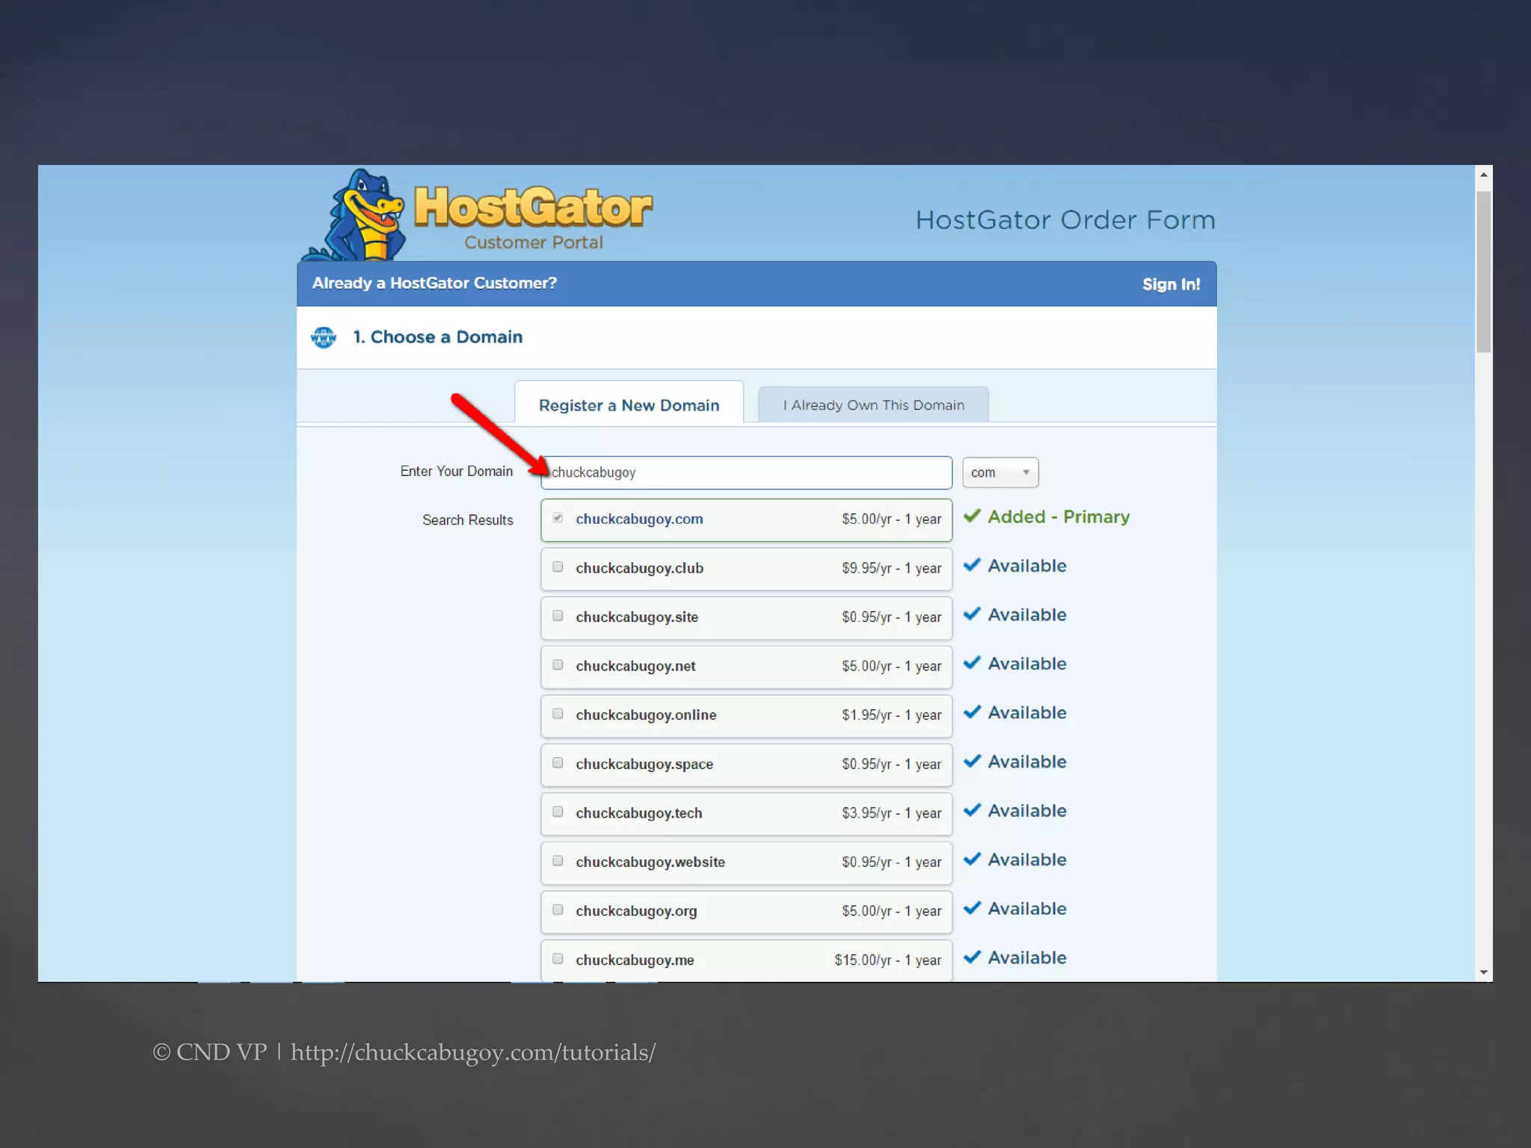Click the chuckcabugoy.online domain name
The width and height of the screenshot is (1531, 1148).
(x=646, y=715)
